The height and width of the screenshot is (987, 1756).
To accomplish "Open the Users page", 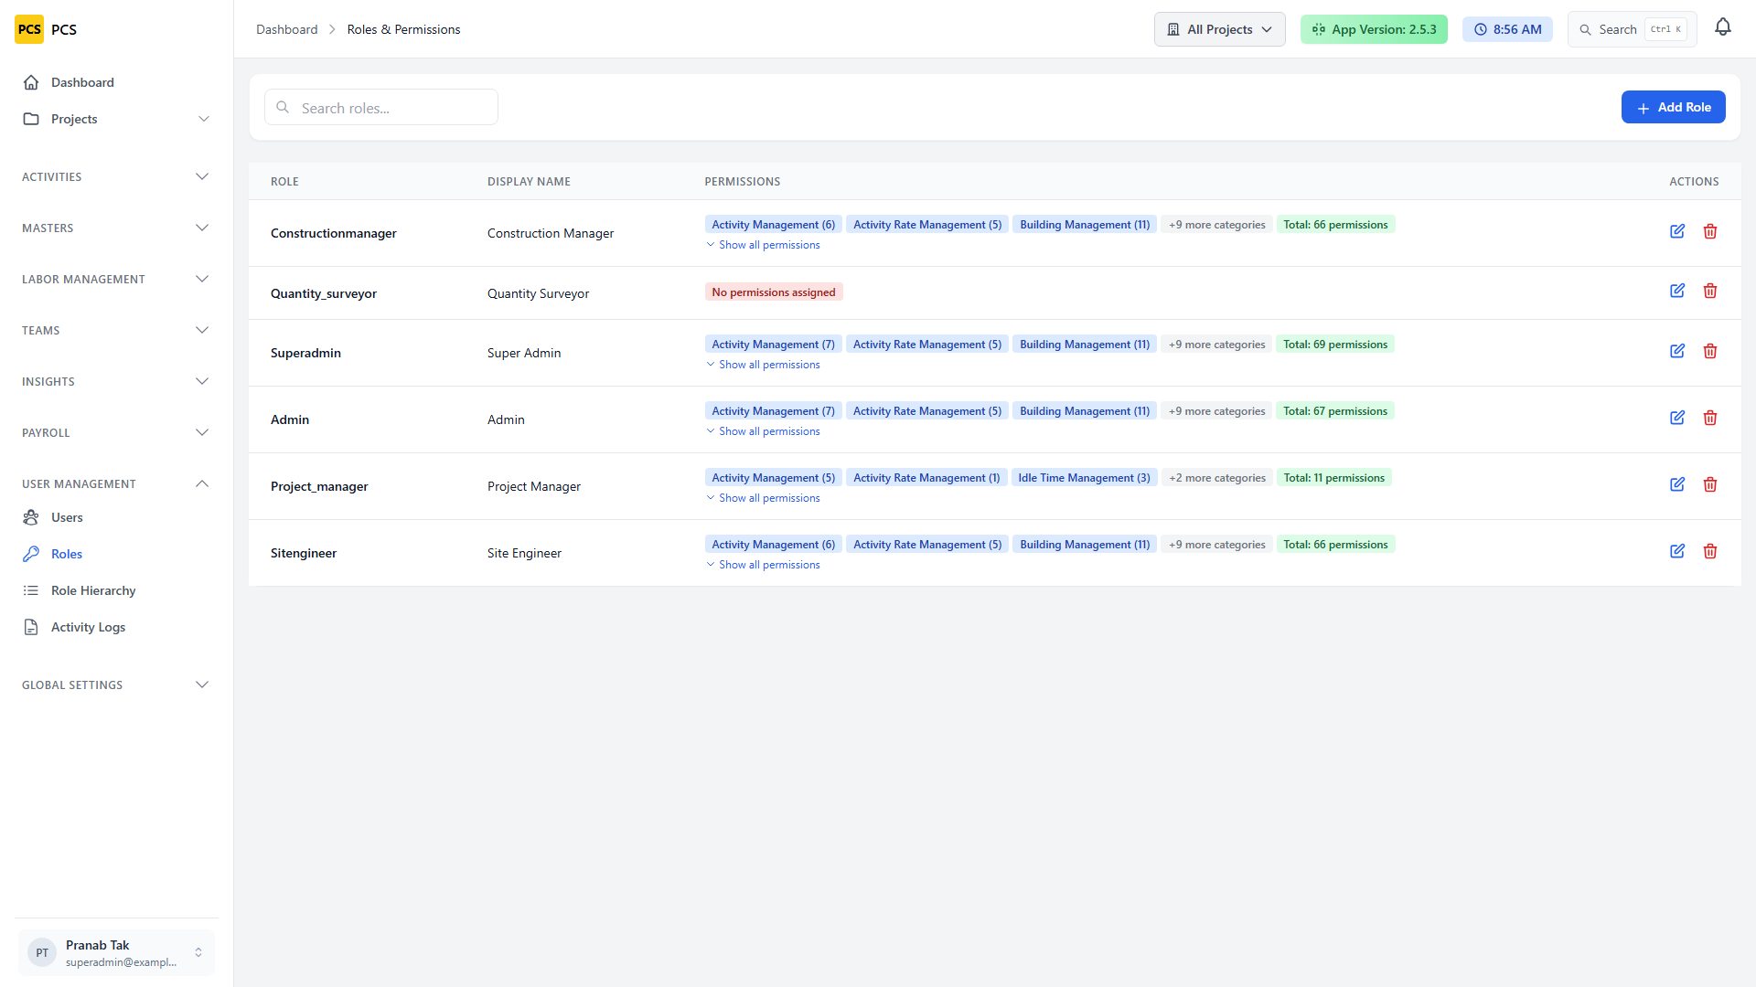I will (x=116, y=517).
